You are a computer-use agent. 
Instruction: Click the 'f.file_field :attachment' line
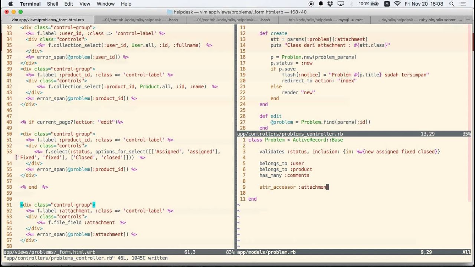81,222
